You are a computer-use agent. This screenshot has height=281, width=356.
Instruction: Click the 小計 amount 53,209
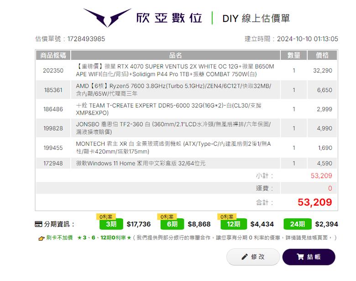pyautogui.click(x=321, y=176)
